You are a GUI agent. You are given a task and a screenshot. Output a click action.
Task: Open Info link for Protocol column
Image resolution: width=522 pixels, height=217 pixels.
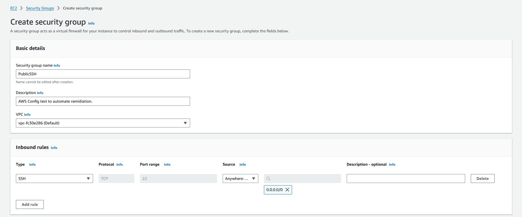[120, 165]
